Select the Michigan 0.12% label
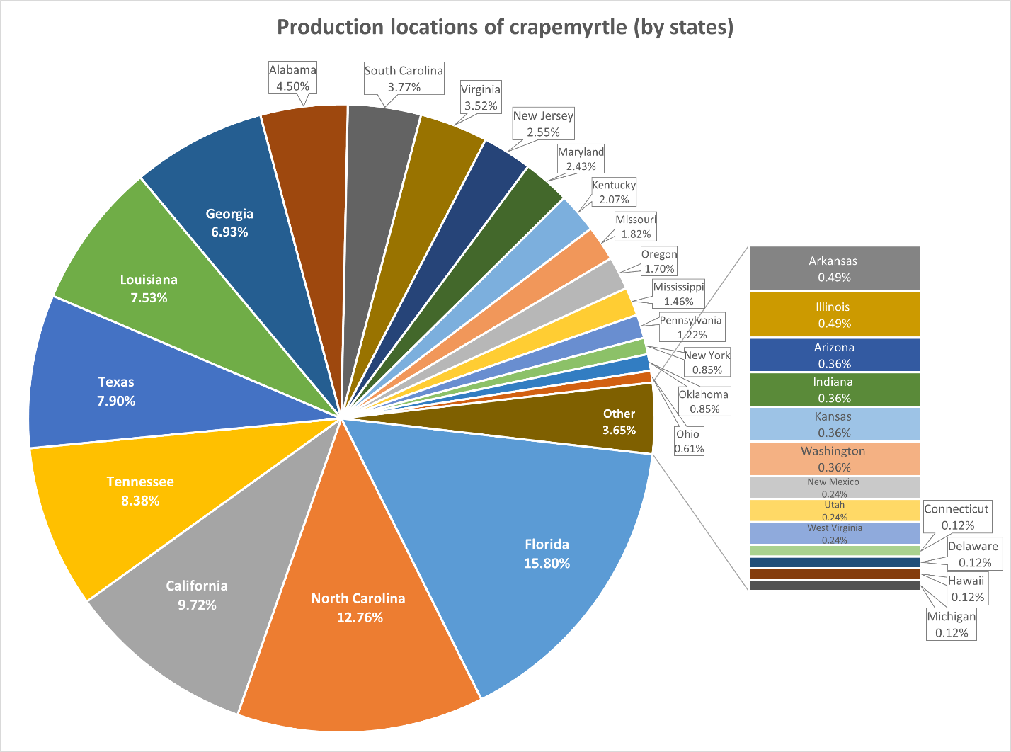1011x752 pixels. 952,625
